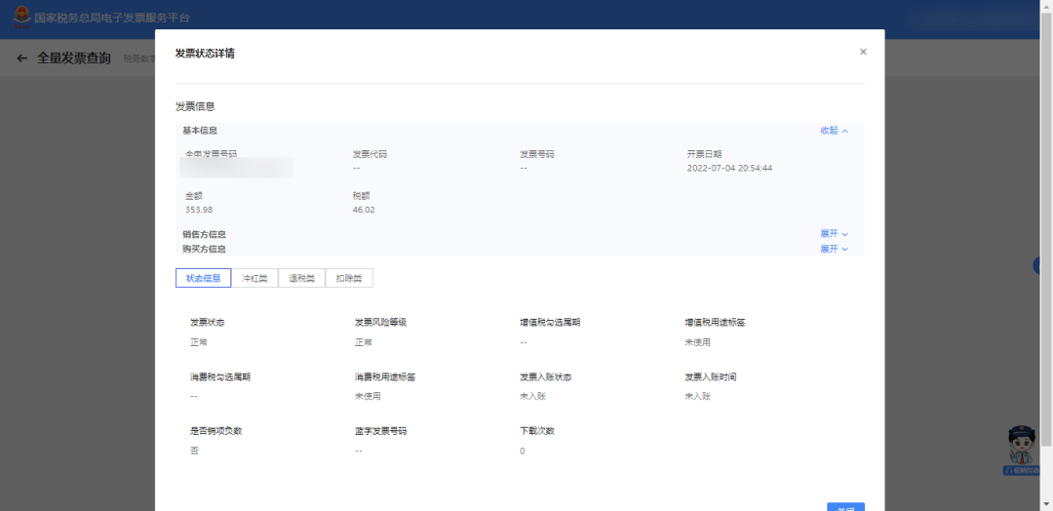Switch to the 冲红类 tab

(x=254, y=278)
